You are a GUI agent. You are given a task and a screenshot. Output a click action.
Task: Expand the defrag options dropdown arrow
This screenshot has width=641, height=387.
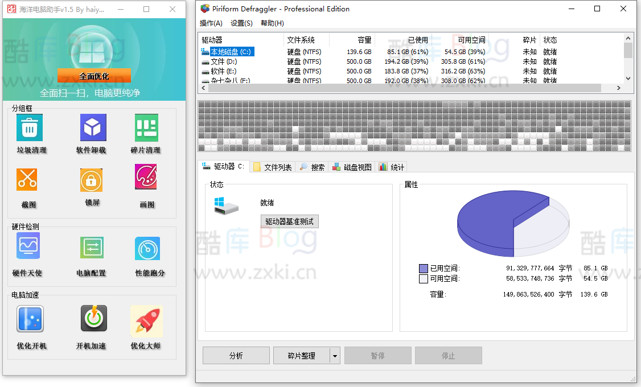[335, 355]
